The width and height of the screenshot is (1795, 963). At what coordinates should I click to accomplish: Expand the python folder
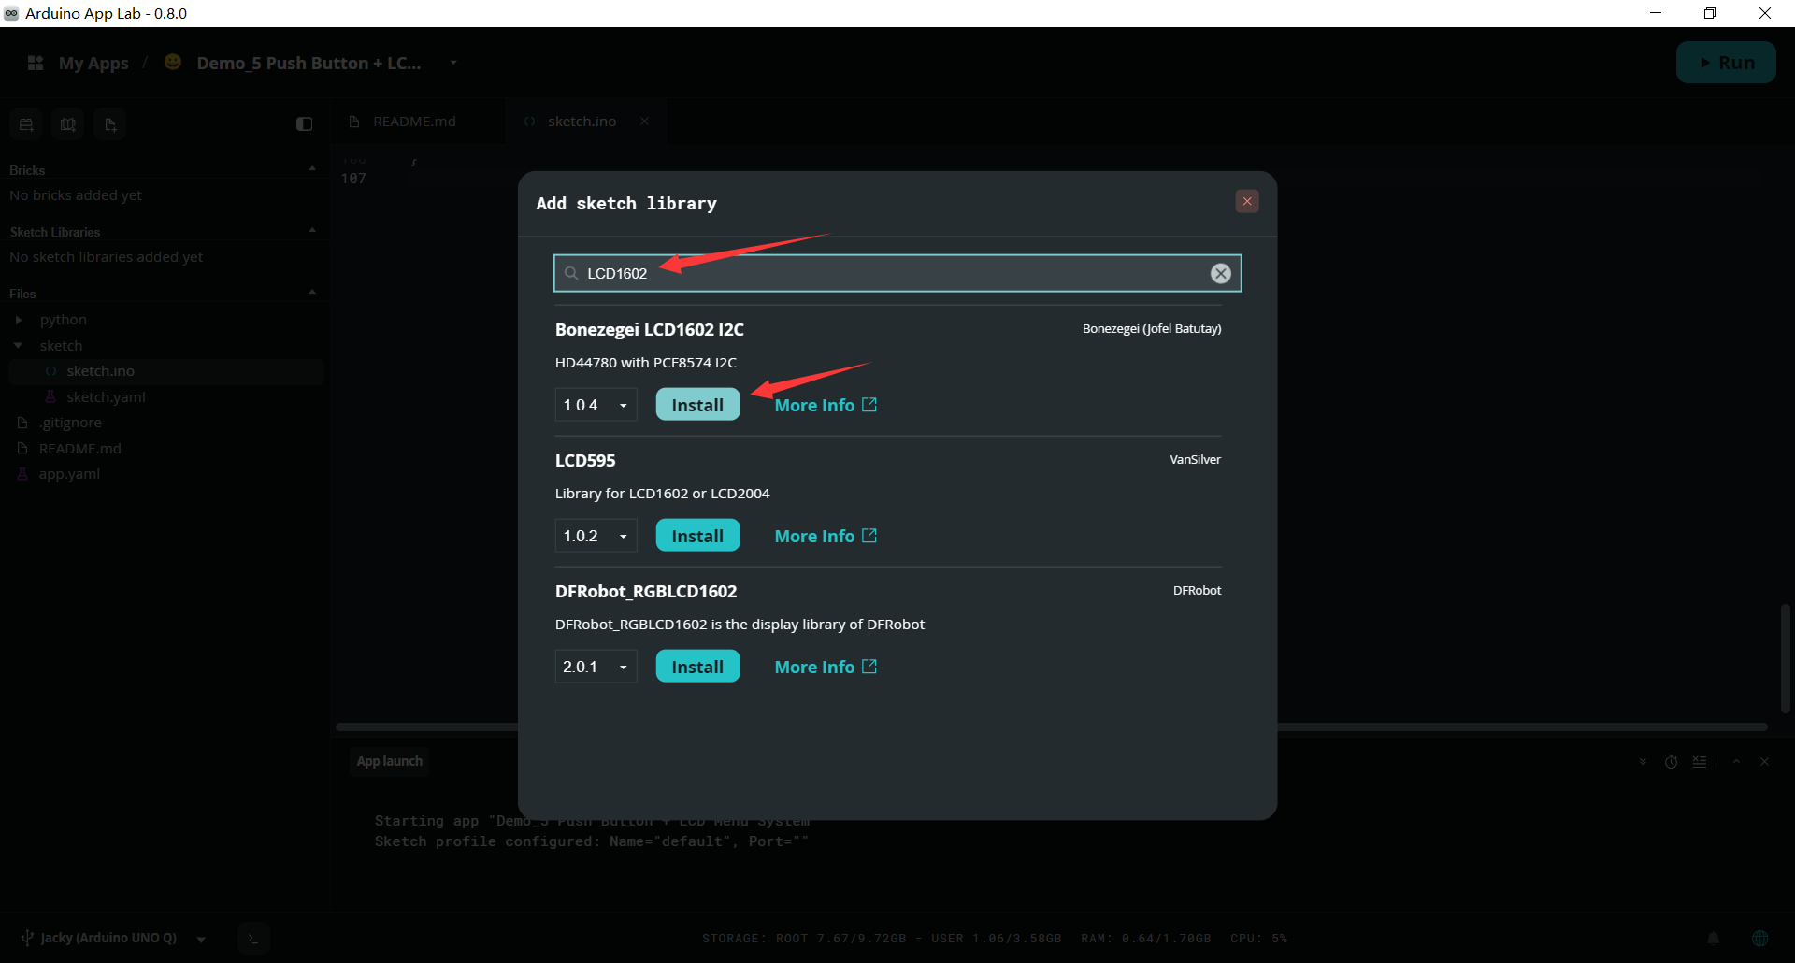(19, 320)
